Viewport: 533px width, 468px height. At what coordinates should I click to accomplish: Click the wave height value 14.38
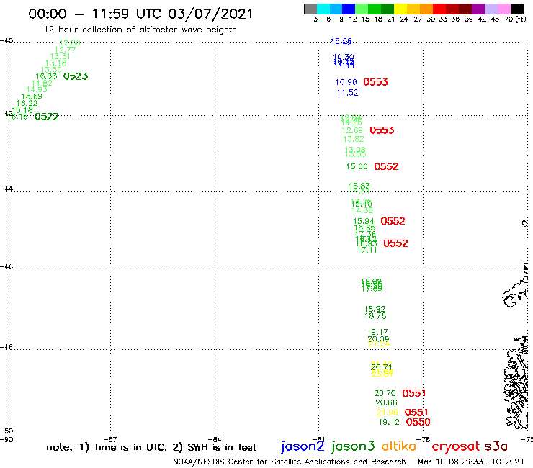pos(362,210)
